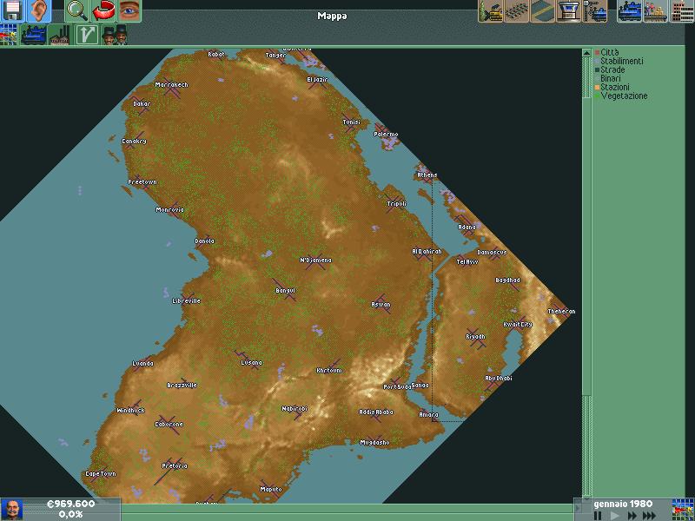Click the Abu Dhabi city label

point(499,379)
